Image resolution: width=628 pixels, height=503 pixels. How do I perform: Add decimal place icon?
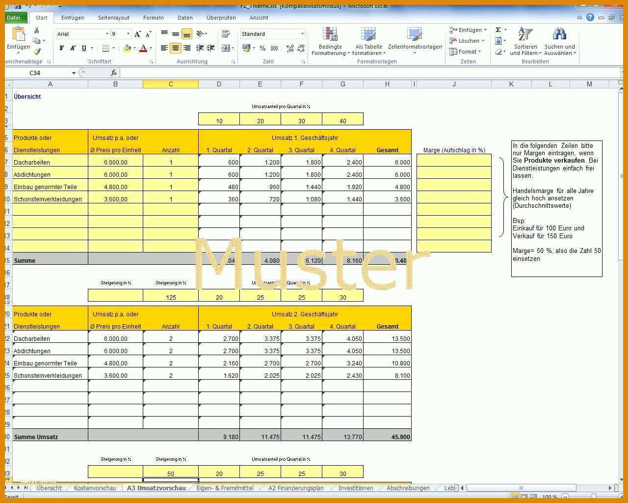click(290, 48)
